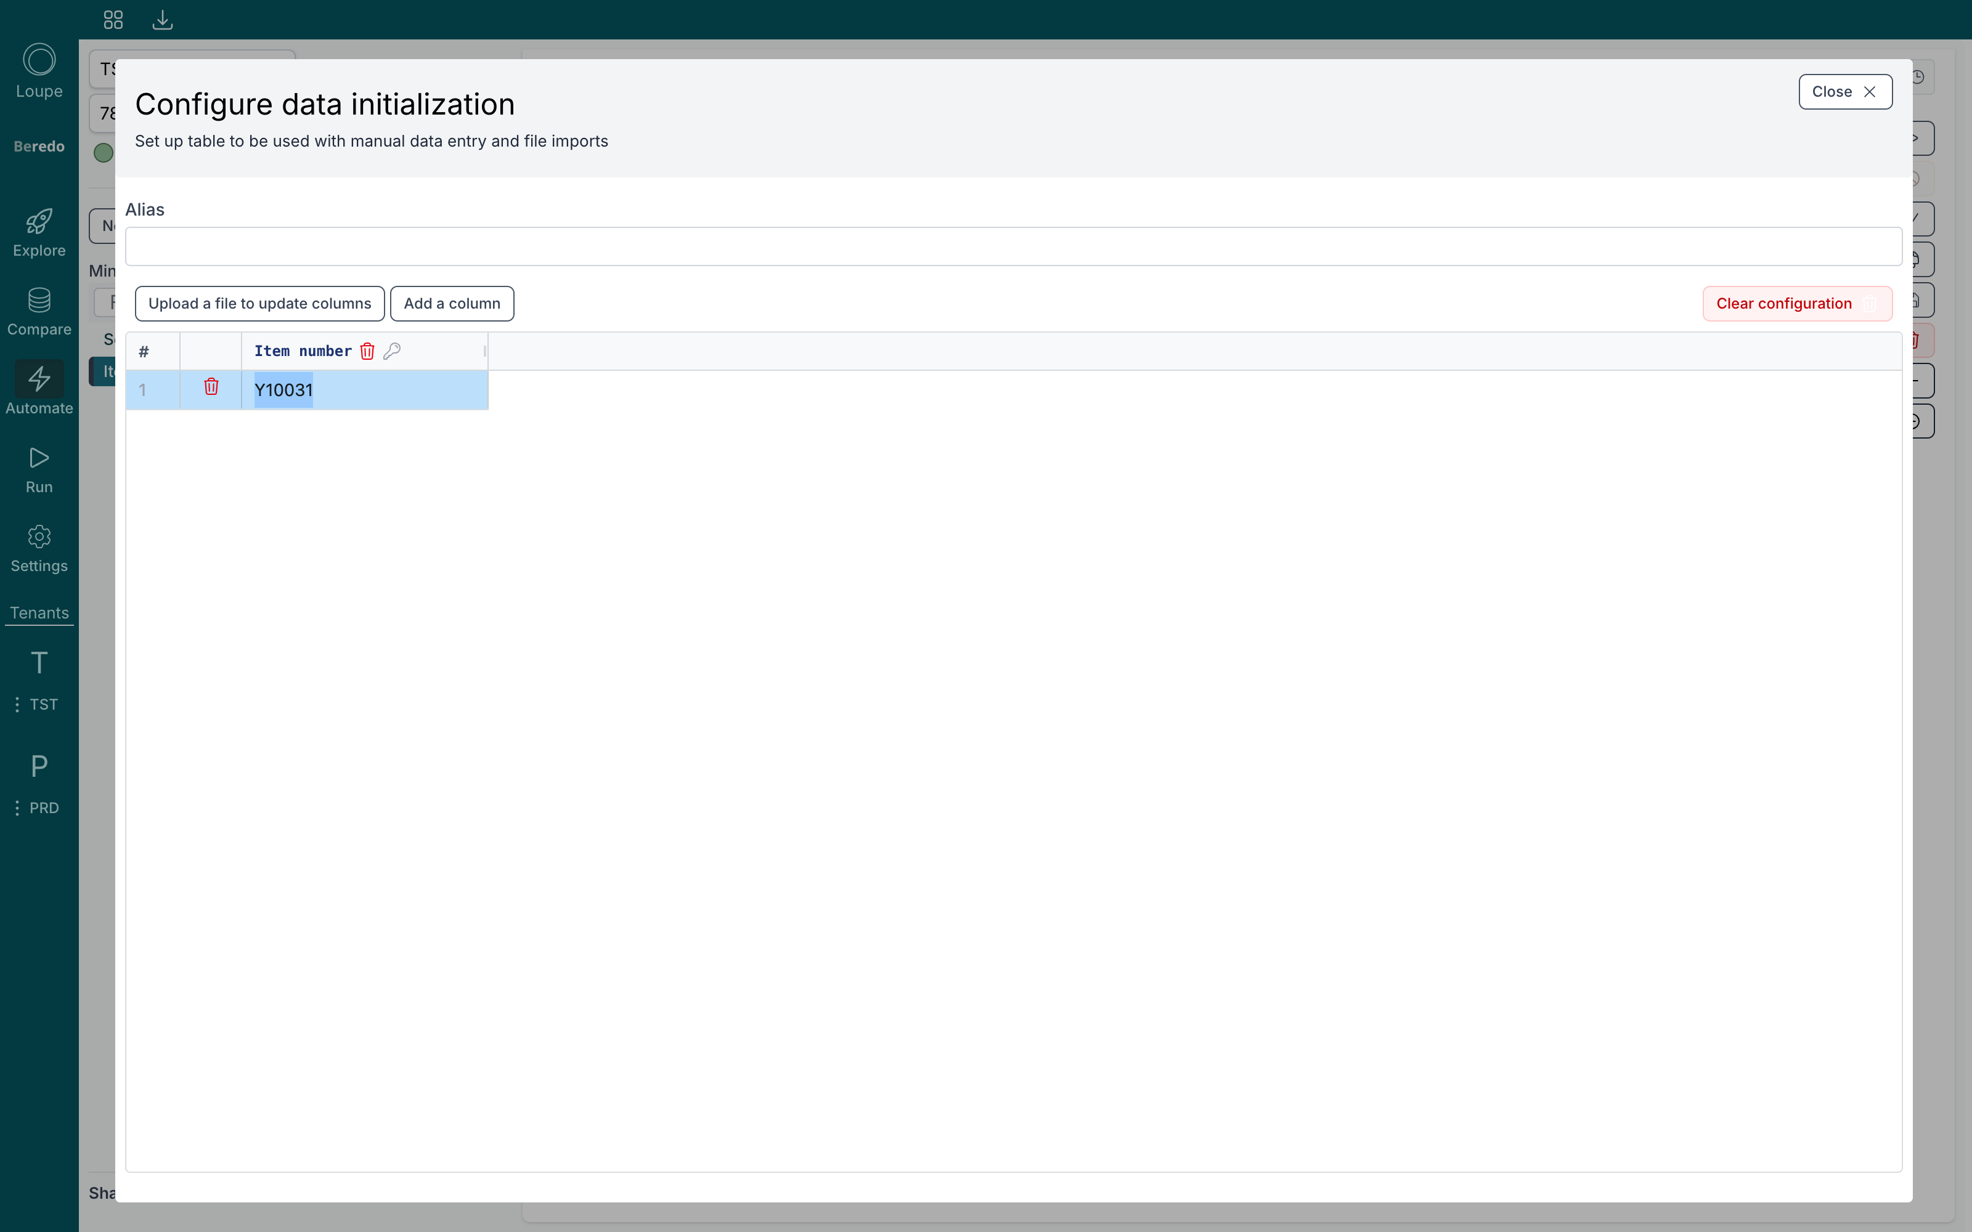This screenshot has width=1972, height=1232.
Task: Click the Add a column button
Action: 452,304
